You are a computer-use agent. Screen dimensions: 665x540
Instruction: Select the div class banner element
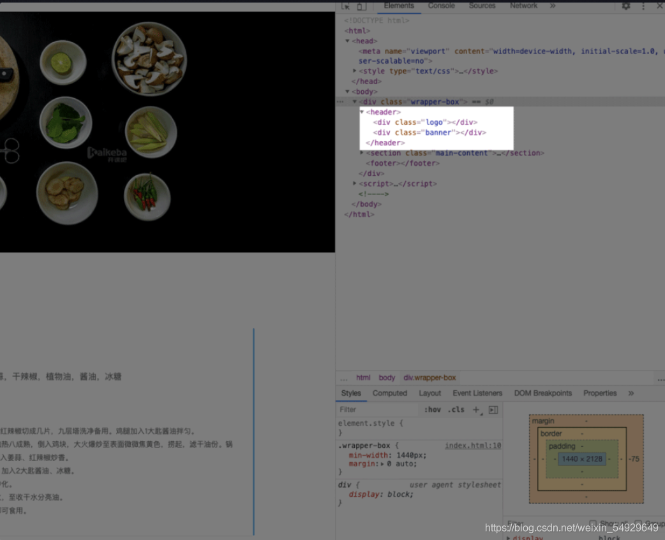pos(430,133)
